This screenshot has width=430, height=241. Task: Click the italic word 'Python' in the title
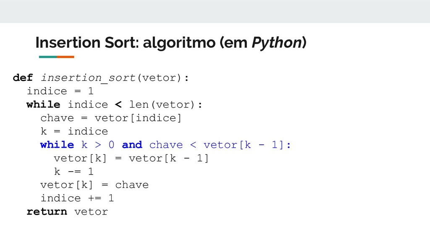pos(277,43)
